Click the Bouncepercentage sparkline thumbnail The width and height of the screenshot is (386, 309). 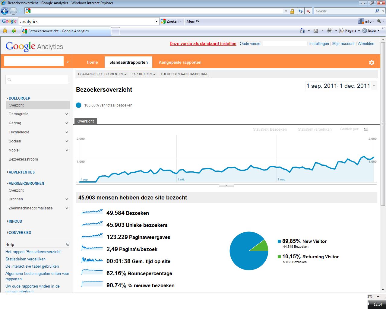(x=92, y=272)
